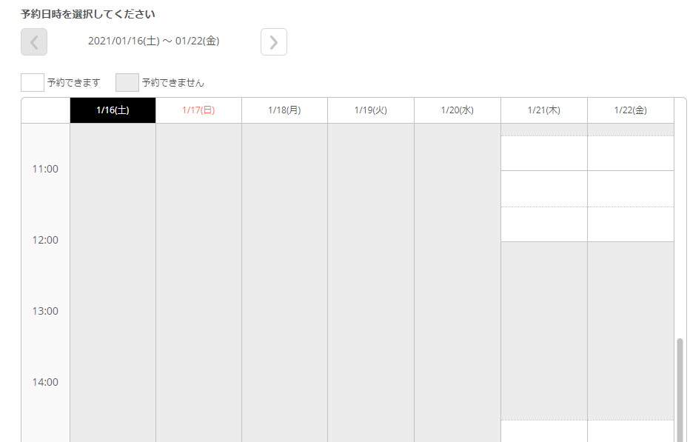Click the 13:00 time label
The image size is (690, 442).
[45, 311]
